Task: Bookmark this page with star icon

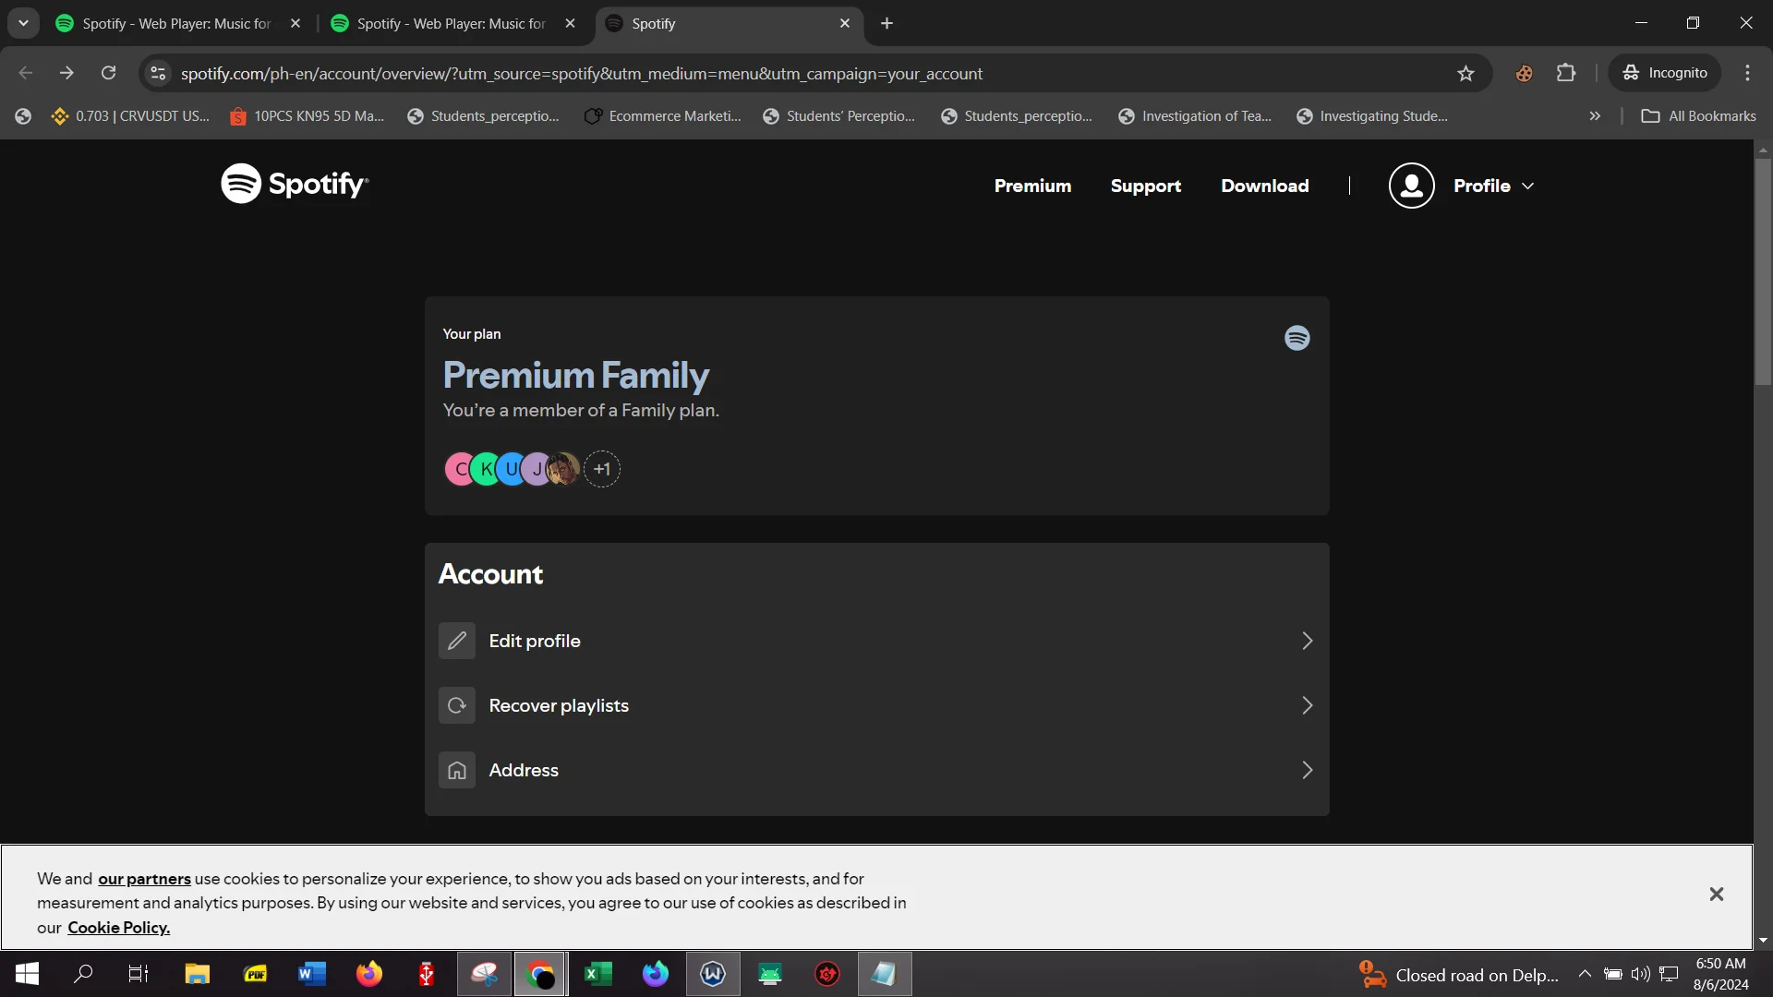Action: (x=1465, y=73)
